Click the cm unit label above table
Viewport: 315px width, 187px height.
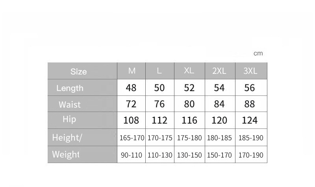[x=258, y=53]
